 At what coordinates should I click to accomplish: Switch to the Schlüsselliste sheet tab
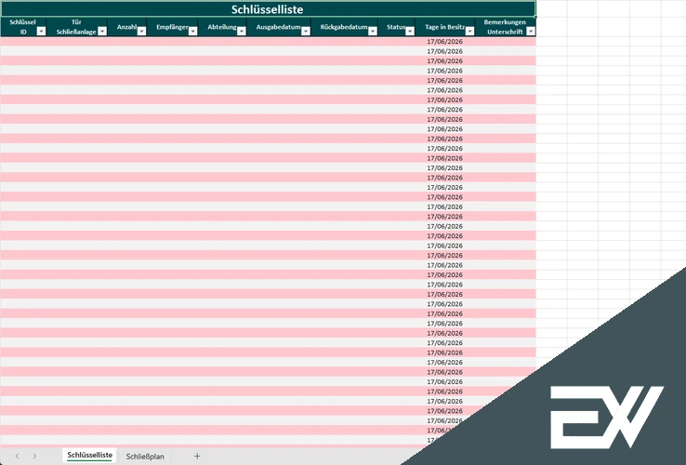click(89, 456)
